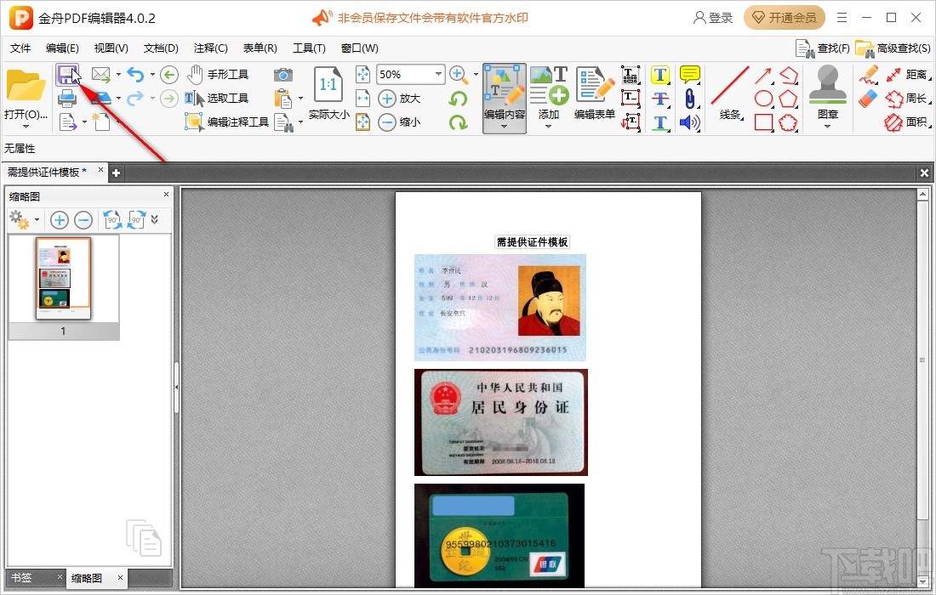Expand the 打开(O) open button dropdown arrow
Screen dimensions: 936x595
point(26,127)
